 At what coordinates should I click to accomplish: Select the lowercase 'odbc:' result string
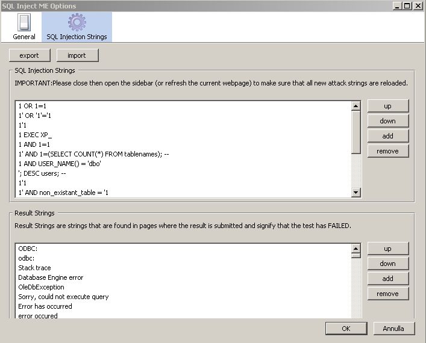point(183,258)
